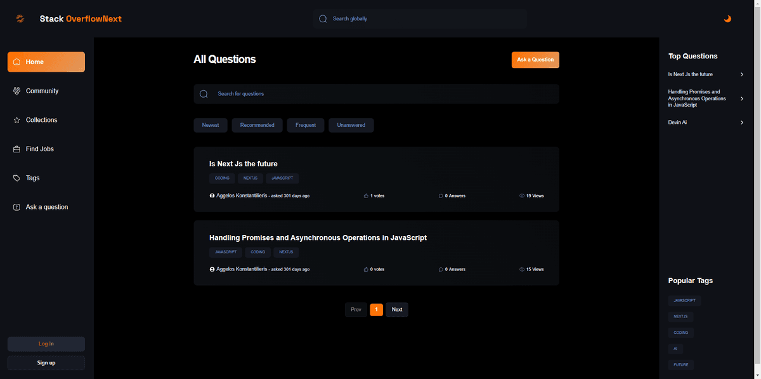Focus the Search for questions field
Screen dimensions: 761x379
tap(376, 94)
